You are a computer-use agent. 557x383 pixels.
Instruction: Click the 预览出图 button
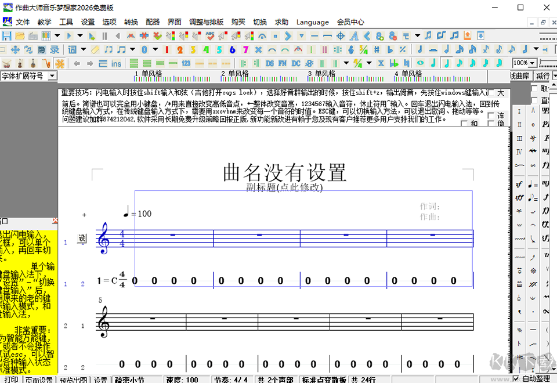coord(73,380)
